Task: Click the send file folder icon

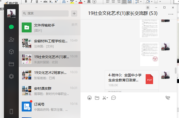Action: coord(97,98)
